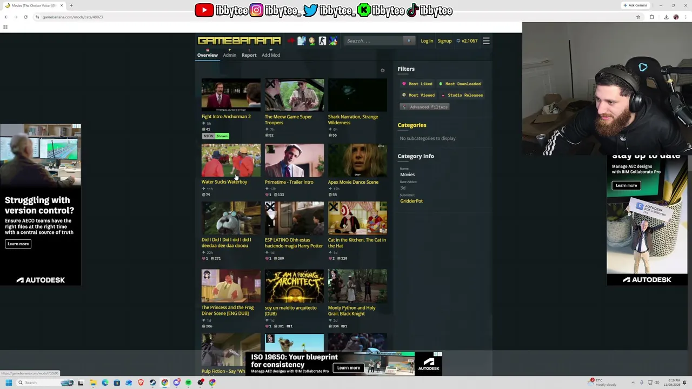Image resolution: width=692 pixels, height=389 pixels.
Task: Open Spotify from the taskbar
Action: [x=188, y=383]
